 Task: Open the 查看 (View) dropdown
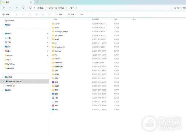72,15
